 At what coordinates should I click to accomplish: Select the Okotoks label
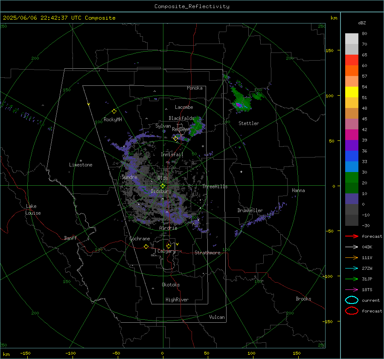[x=171, y=285]
